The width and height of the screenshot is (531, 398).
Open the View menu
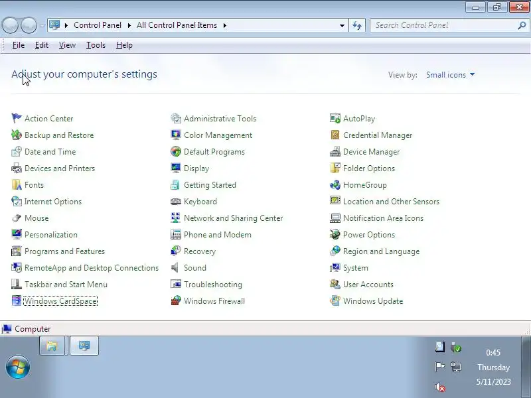tap(67, 45)
